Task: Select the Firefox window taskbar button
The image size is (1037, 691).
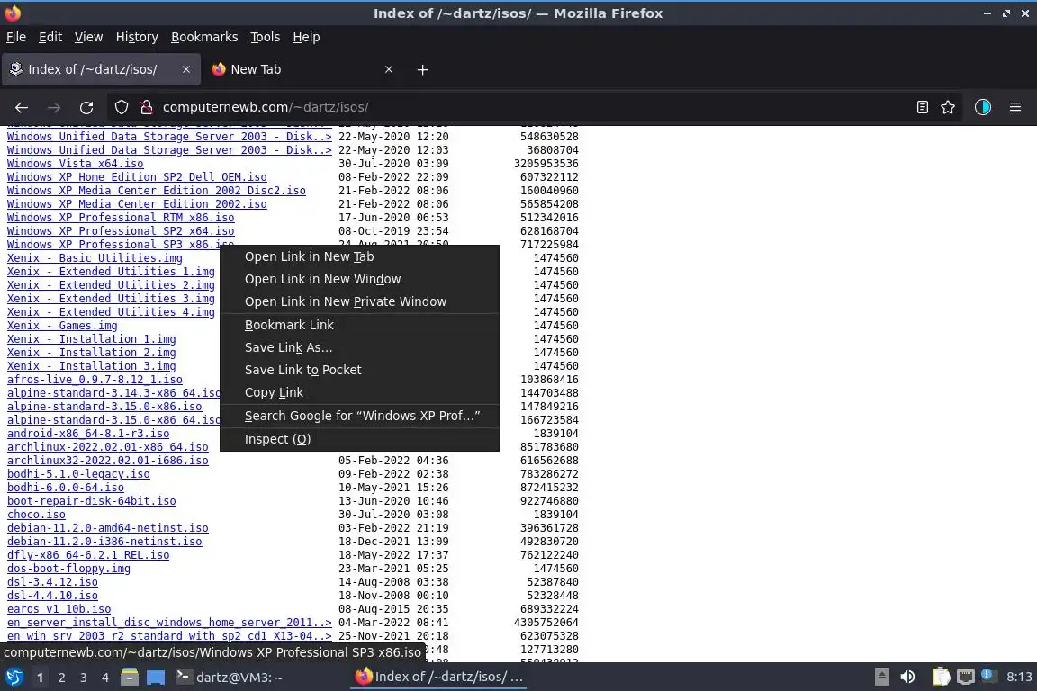Action: 440,678
